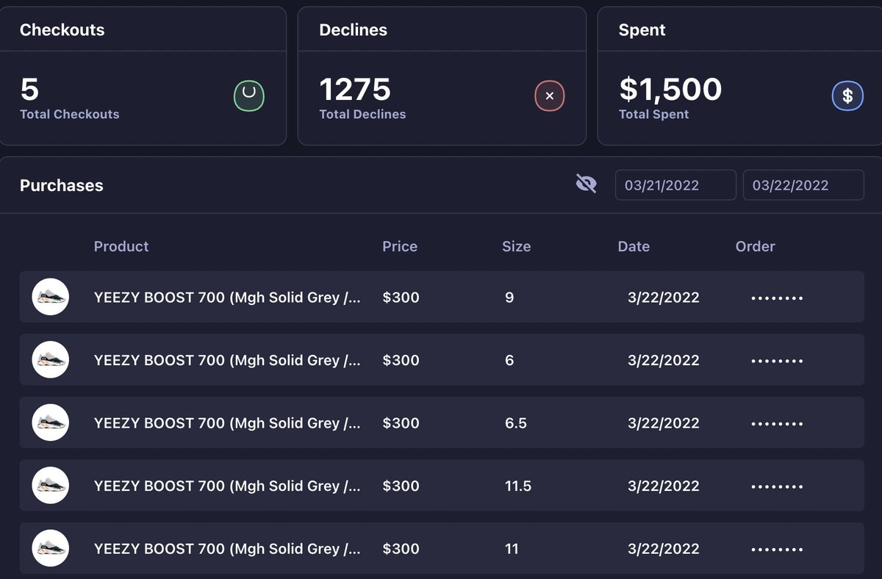882x579 pixels.
Task: Select YEEZY BOOST 700 product name, size 6 row
Action: tap(227, 360)
